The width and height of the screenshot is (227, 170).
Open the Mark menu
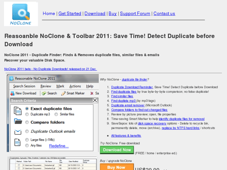[x=60, y=86]
